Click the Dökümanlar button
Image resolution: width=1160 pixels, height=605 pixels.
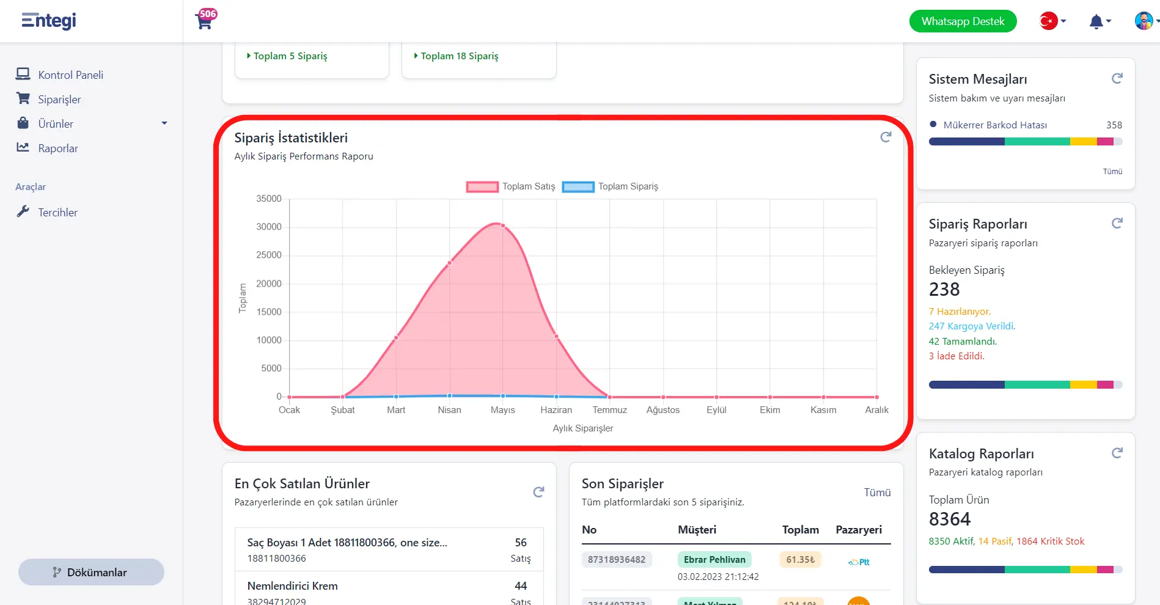tap(91, 572)
